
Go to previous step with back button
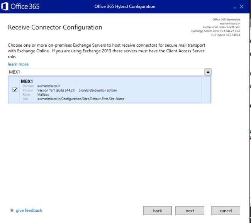point(157,211)
